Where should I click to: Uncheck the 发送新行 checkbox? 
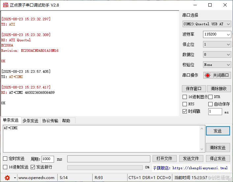pos(33,167)
